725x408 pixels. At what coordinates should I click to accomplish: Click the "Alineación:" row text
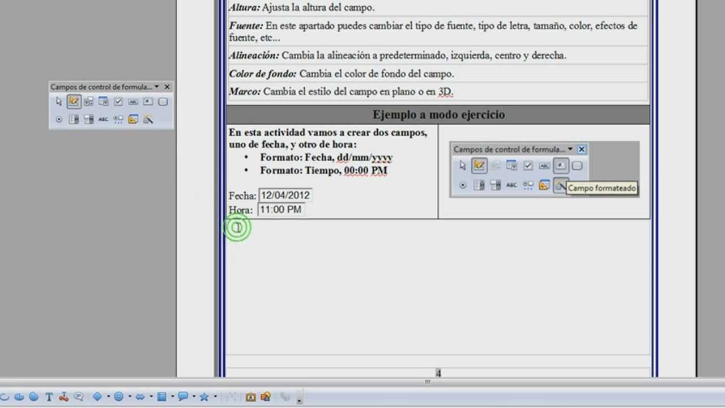click(x=398, y=56)
